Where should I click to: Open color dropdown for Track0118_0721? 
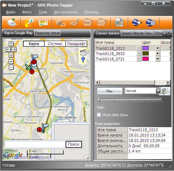[x=157, y=59]
